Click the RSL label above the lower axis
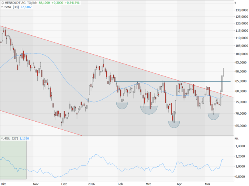The width and height of the screenshot is (249, 186). (x=237, y=139)
